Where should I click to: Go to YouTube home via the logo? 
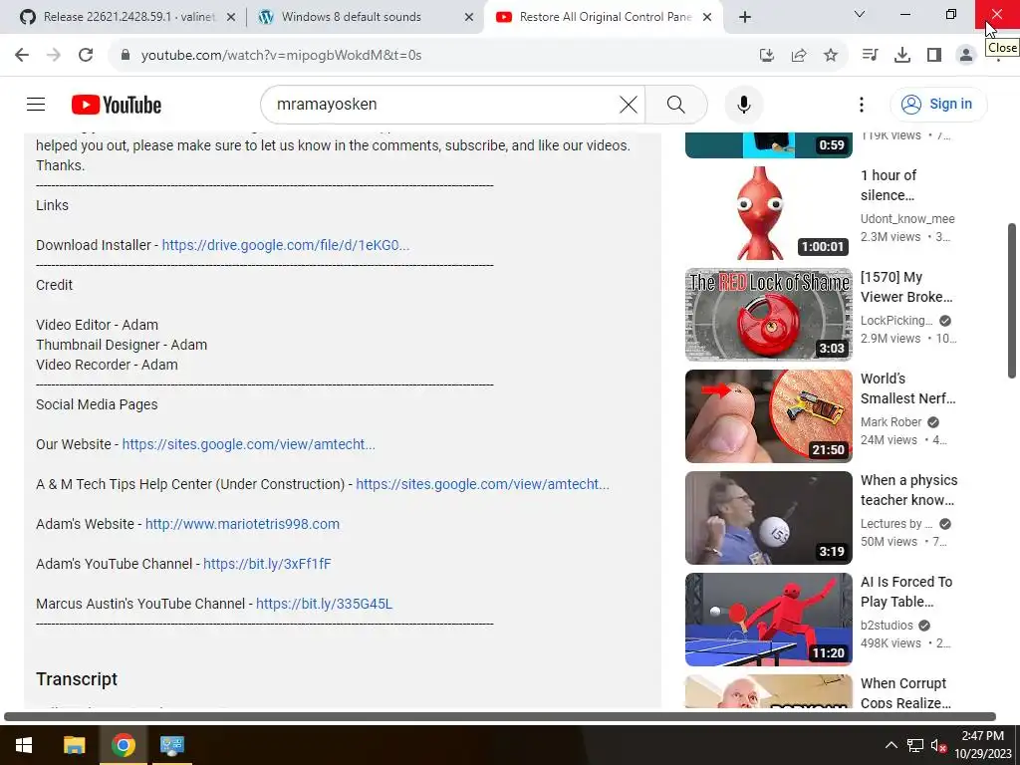coord(117,105)
